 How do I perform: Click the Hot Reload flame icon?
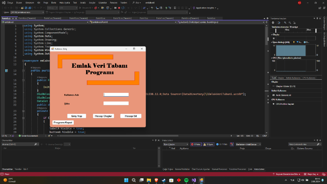coord(96,8)
